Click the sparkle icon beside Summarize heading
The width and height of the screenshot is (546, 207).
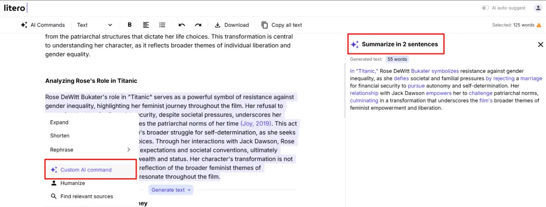click(x=354, y=44)
